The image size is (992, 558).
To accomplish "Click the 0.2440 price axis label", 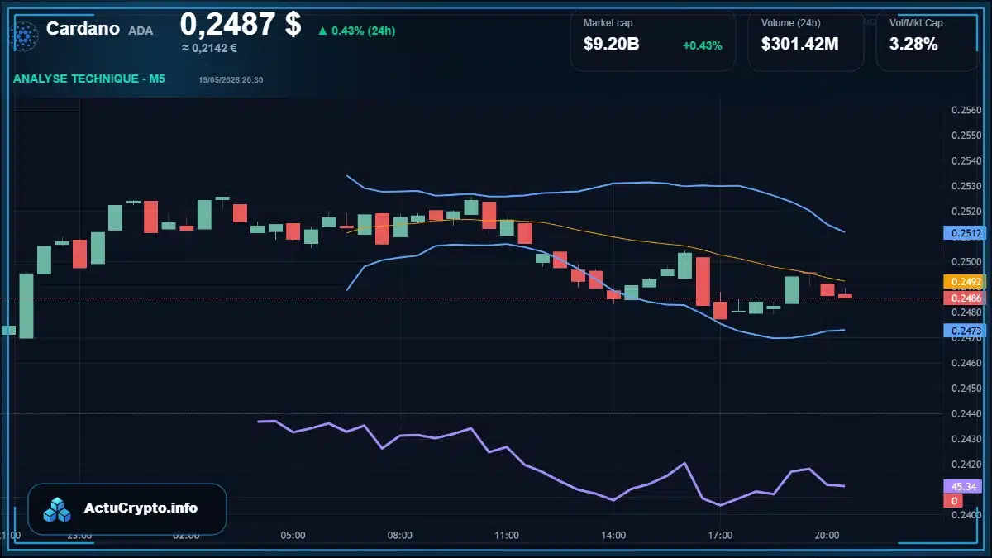I will click(966, 413).
